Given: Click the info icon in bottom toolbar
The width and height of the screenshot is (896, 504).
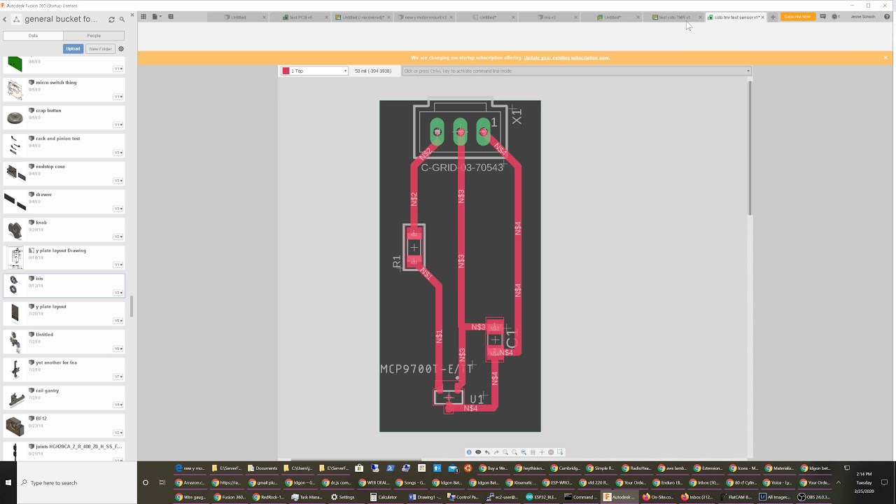Looking at the screenshot, I should (x=469, y=452).
